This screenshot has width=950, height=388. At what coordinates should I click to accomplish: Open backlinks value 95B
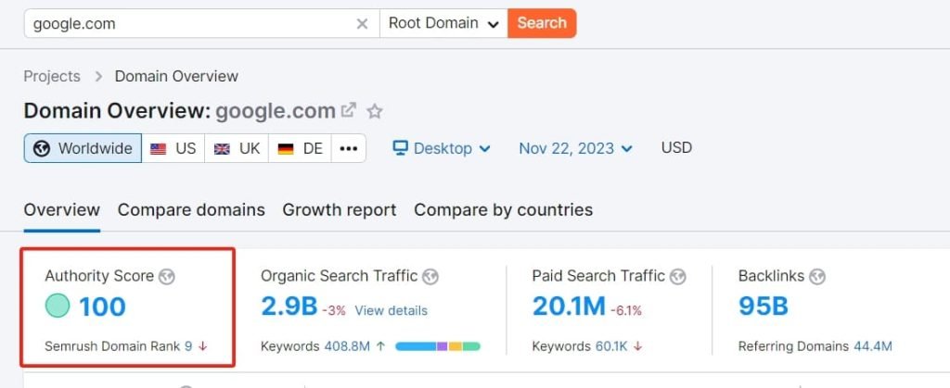(763, 307)
